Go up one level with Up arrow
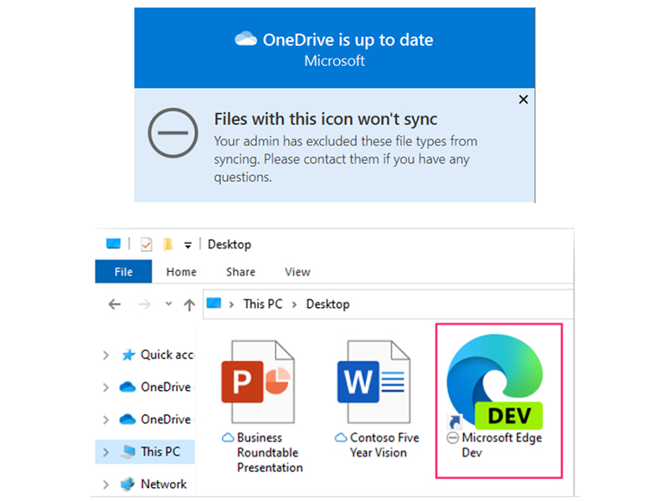The width and height of the screenshot is (670, 502). click(189, 305)
